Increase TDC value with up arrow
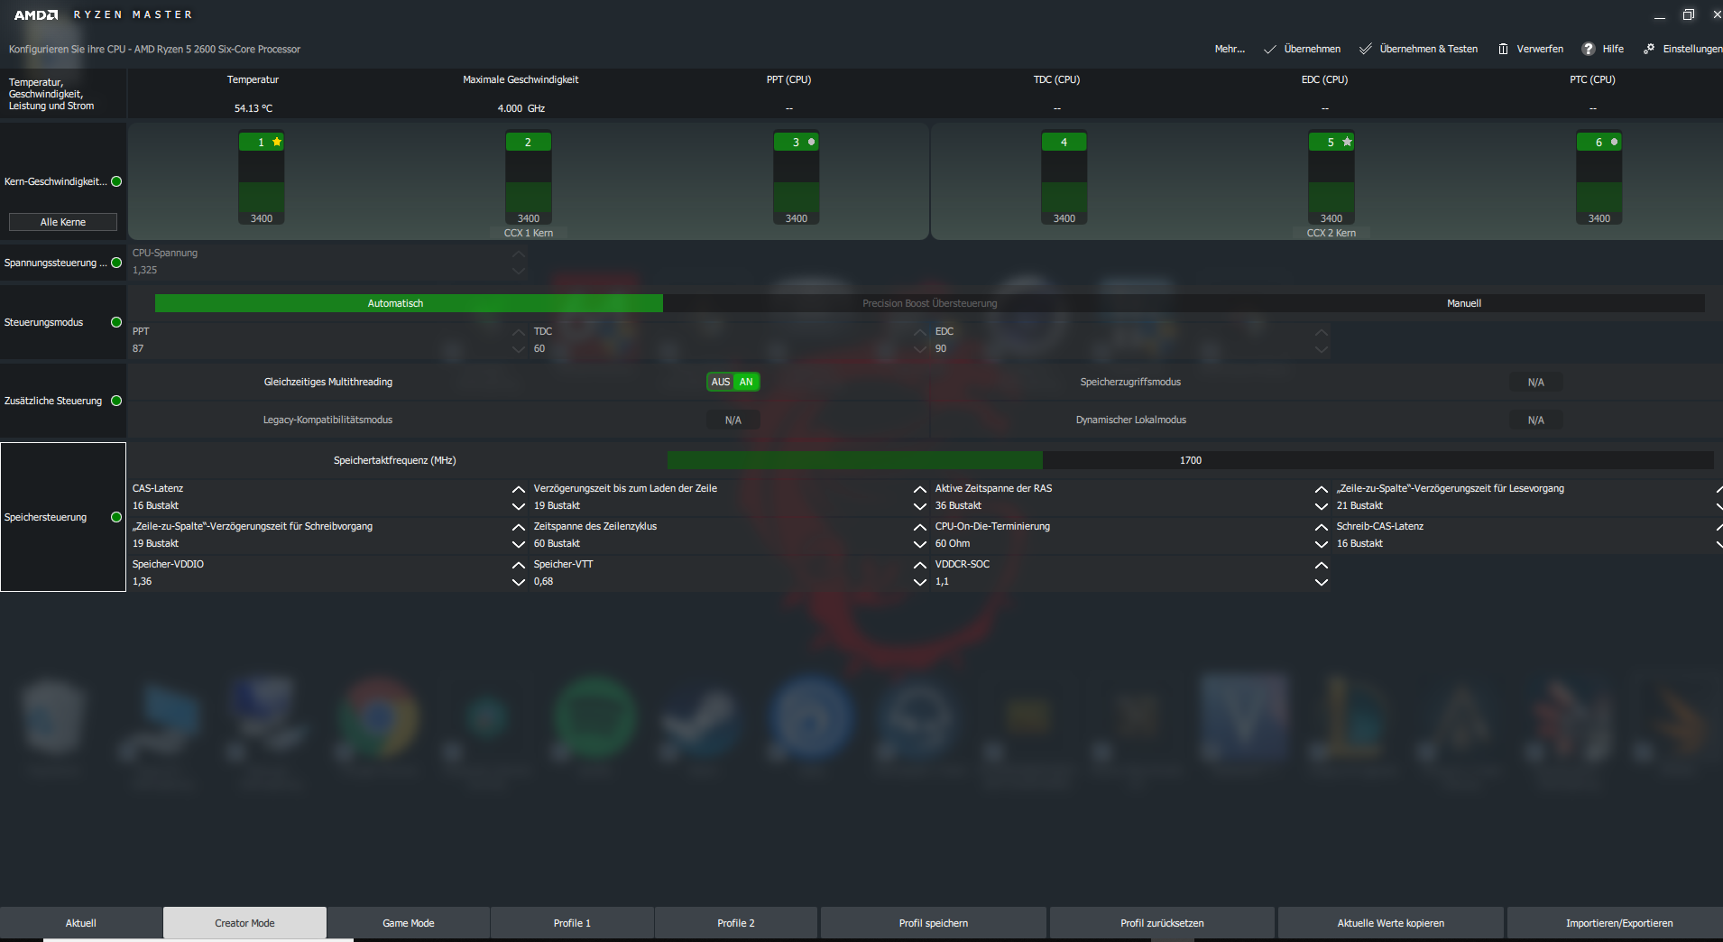 920,332
